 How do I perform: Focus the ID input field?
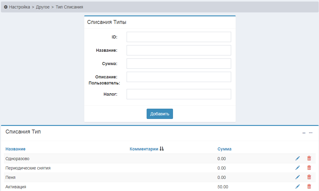[x=179, y=37]
